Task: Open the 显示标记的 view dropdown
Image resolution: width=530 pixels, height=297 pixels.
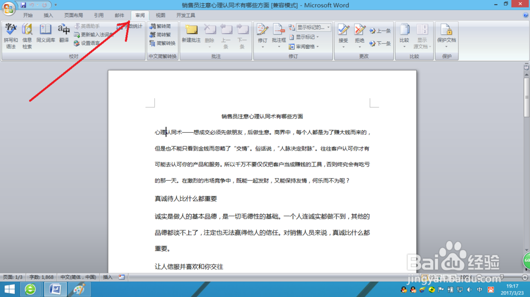Action: click(313, 27)
